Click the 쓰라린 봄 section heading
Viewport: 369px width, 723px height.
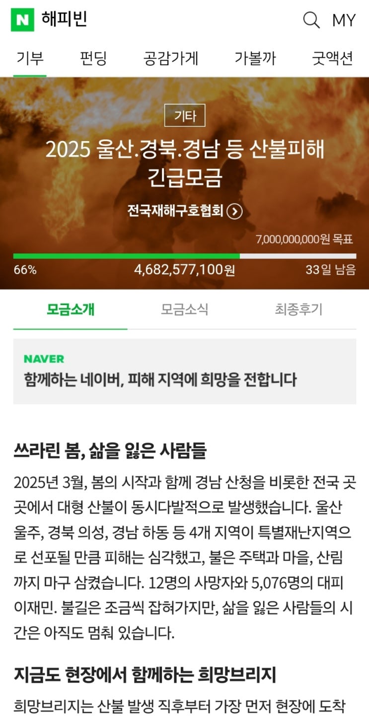pyautogui.click(x=110, y=451)
